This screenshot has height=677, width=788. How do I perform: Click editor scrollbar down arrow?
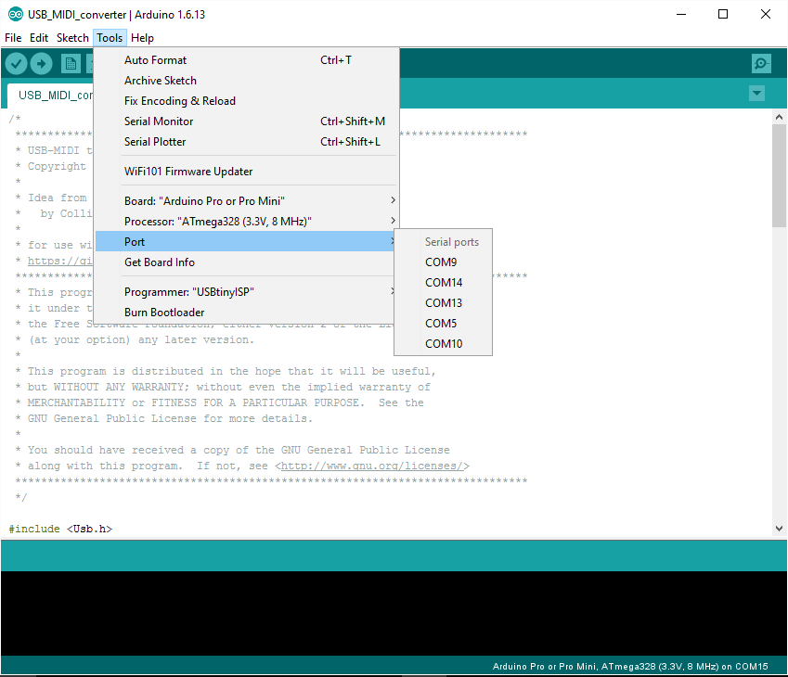[x=779, y=529]
